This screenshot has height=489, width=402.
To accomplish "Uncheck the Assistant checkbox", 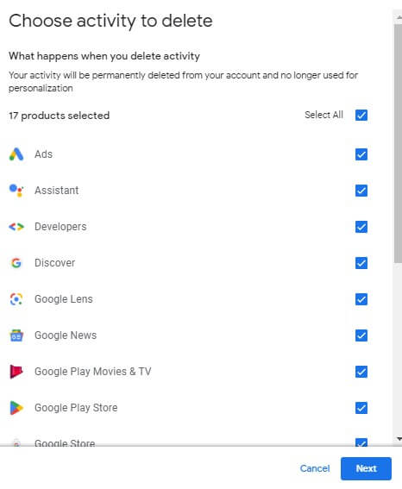I will tap(361, 191).
